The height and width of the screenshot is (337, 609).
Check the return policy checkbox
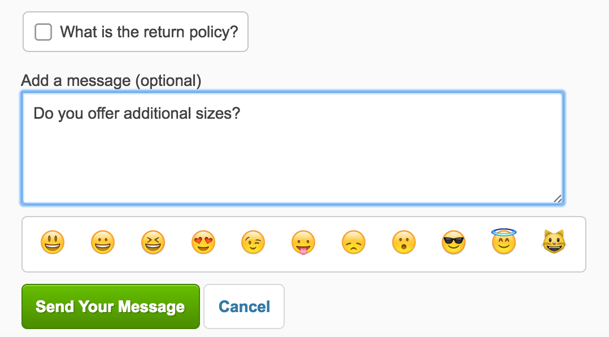coord(43,32)
